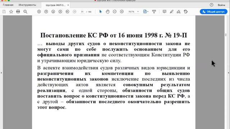Zoom out with the minus button

pos(115,11)
